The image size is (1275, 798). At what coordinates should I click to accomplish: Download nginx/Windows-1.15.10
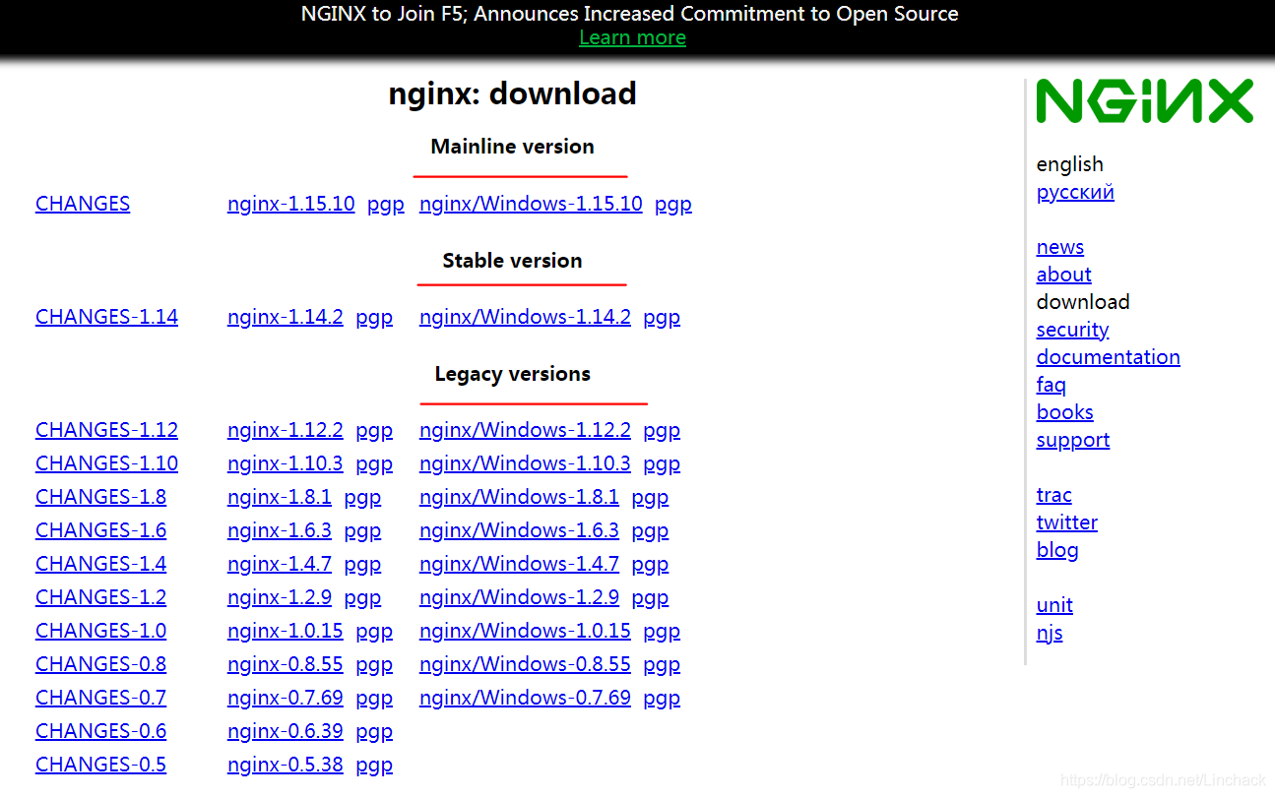coord(531,204)
